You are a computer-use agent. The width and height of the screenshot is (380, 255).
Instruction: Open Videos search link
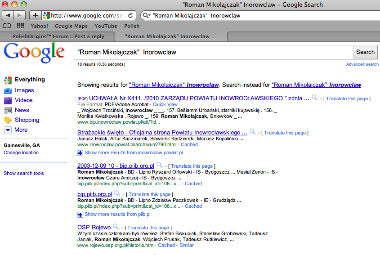[23, 100]
